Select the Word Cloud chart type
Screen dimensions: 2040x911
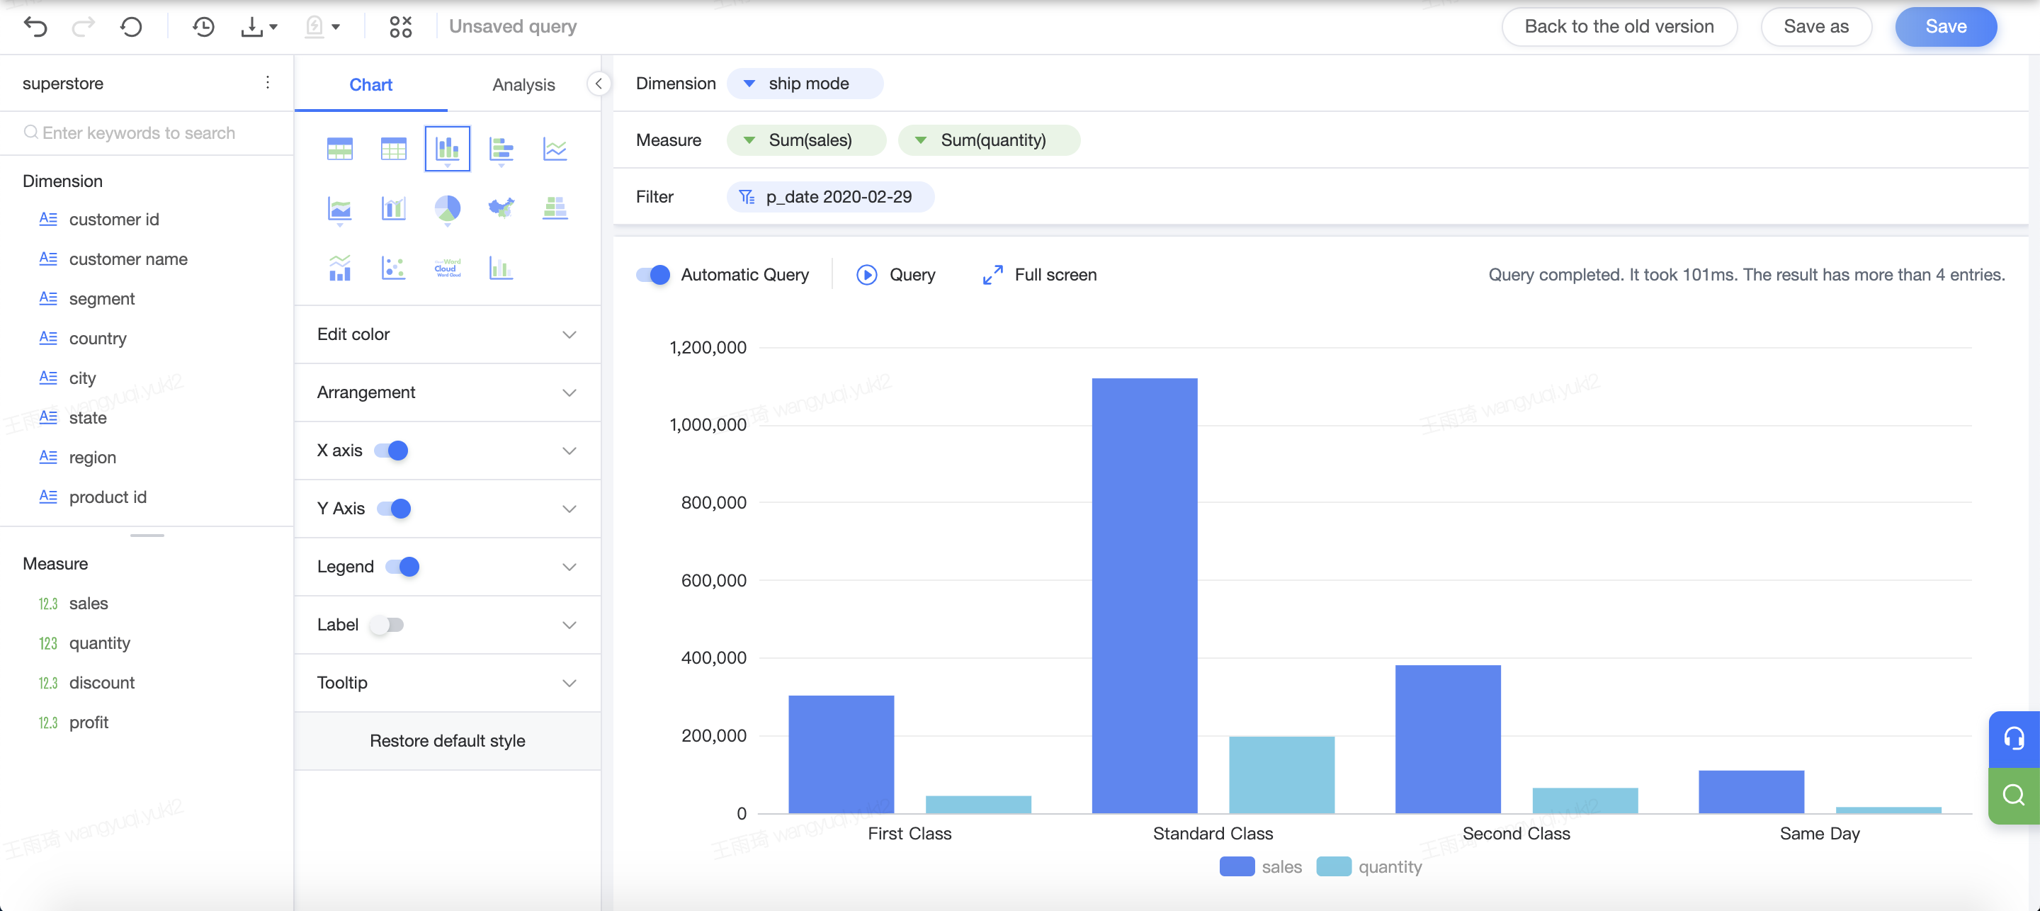448,268
